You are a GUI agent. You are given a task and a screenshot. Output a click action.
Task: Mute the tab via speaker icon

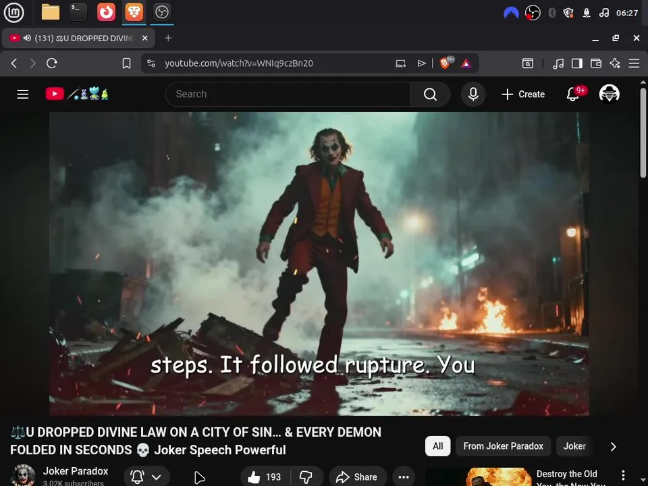point(27,38)
